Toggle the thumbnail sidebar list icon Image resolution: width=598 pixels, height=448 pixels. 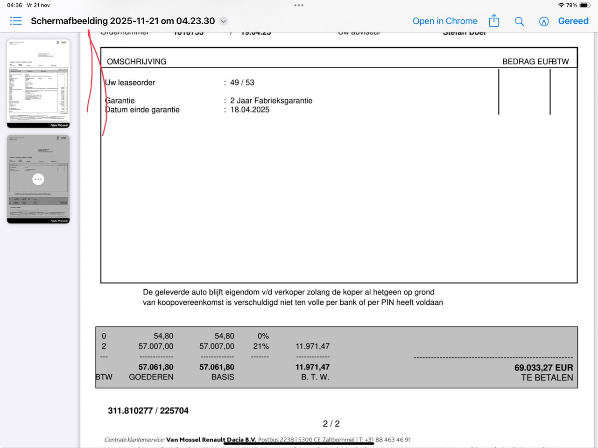16,21
